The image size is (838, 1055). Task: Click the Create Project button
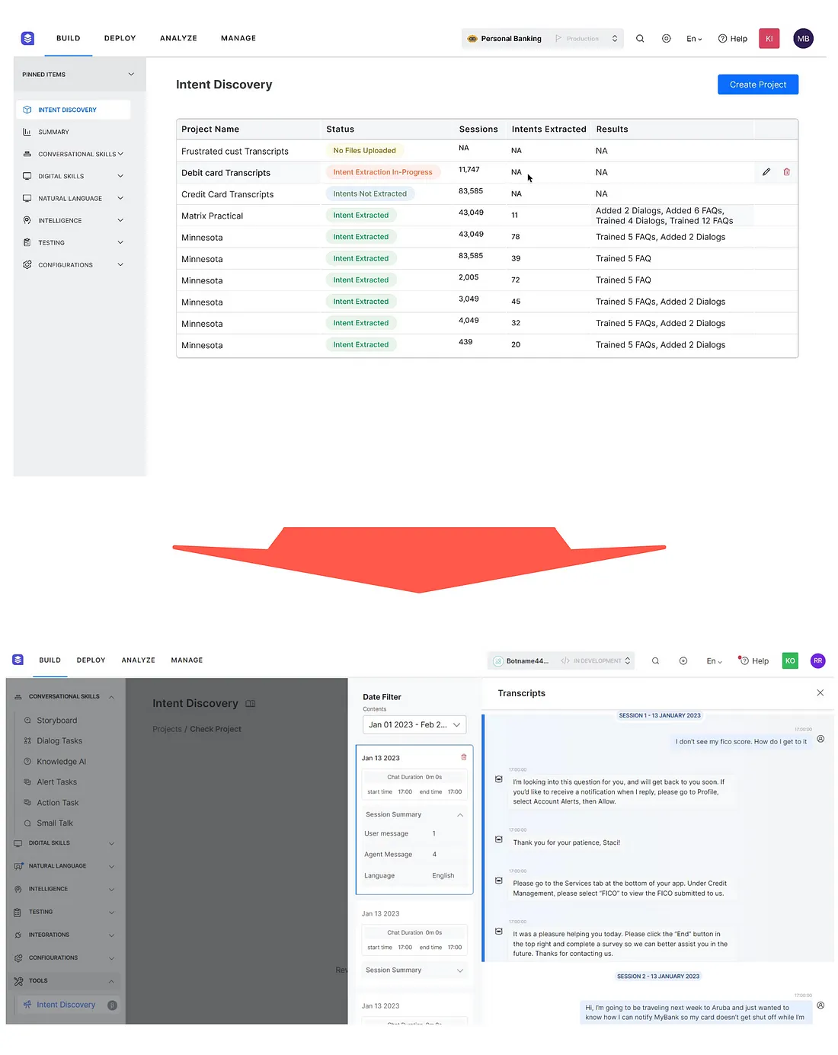[x=758, y=85]
